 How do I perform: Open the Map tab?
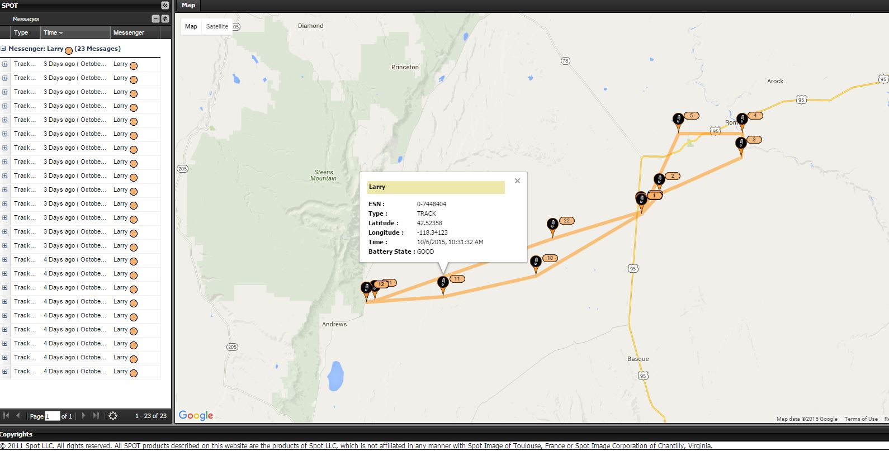[188, 5]
